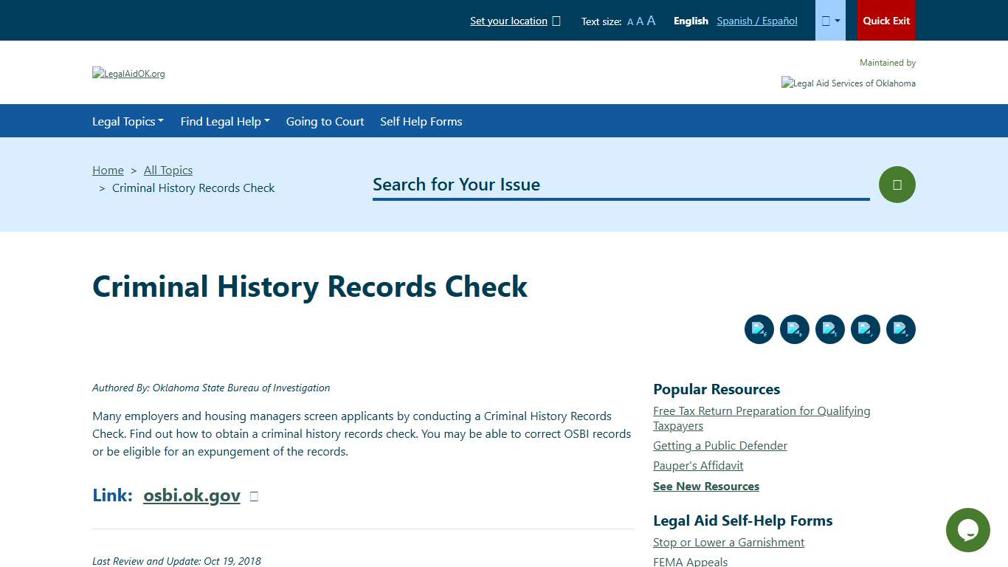Expand the Legal Topics dropdown
The height and width of the screenshot is (567, 1008).
[x=128, y=121]
